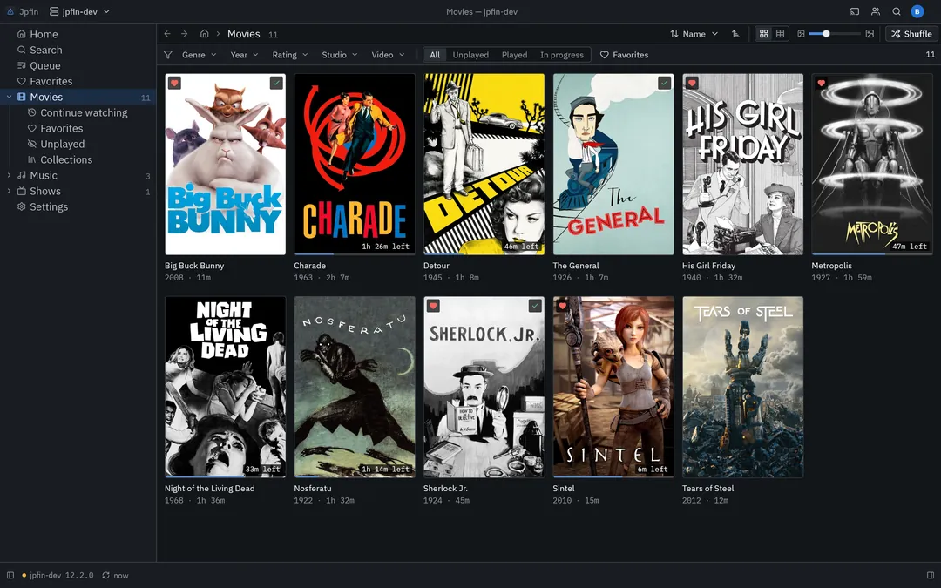Reverse the sort direction icon
This screenshot has width=941, height=588.
(735, 34)
